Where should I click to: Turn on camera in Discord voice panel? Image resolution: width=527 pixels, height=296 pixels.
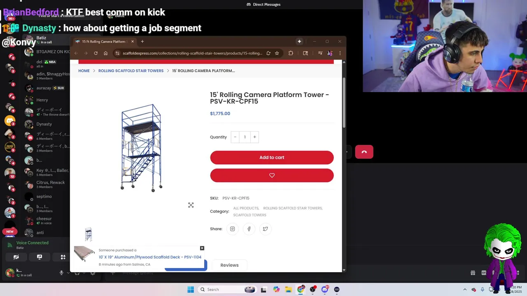[16, 257]
